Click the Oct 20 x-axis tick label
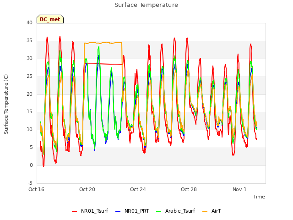 point(87,189)
